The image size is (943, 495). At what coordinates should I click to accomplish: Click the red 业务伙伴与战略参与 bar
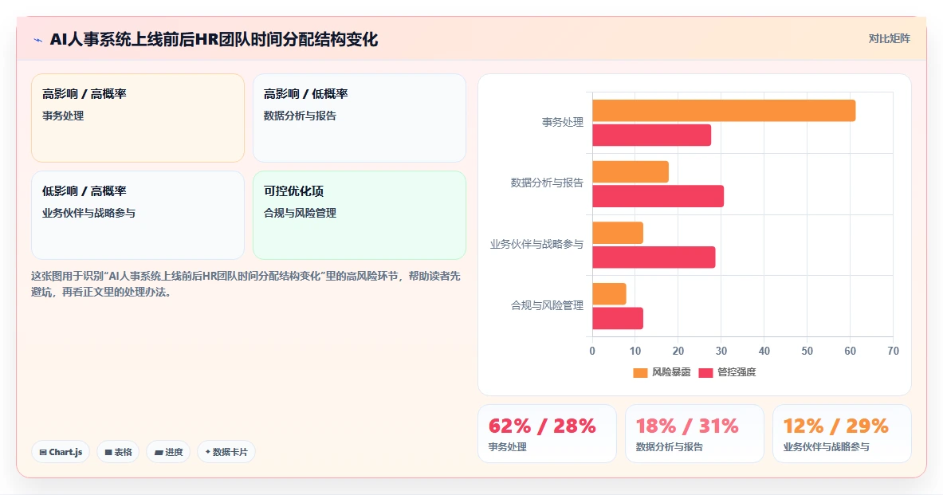coord(654,257)
